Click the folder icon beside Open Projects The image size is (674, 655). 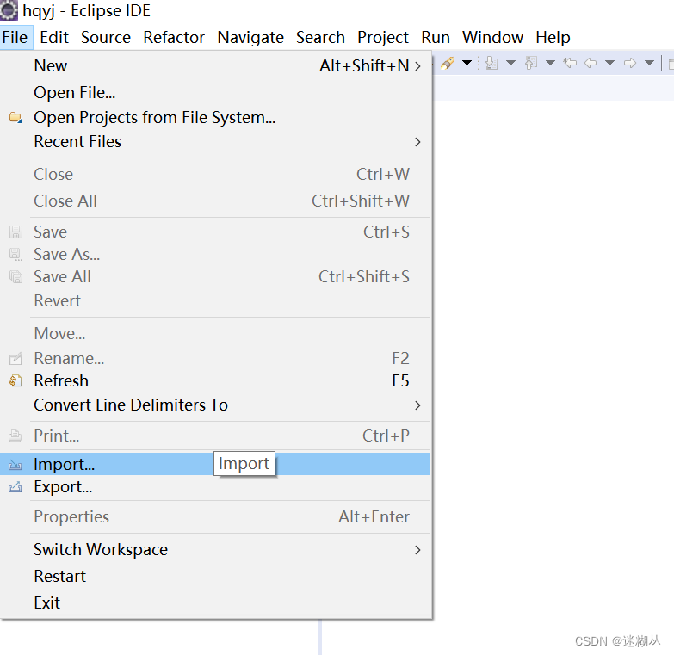[15, 117]
